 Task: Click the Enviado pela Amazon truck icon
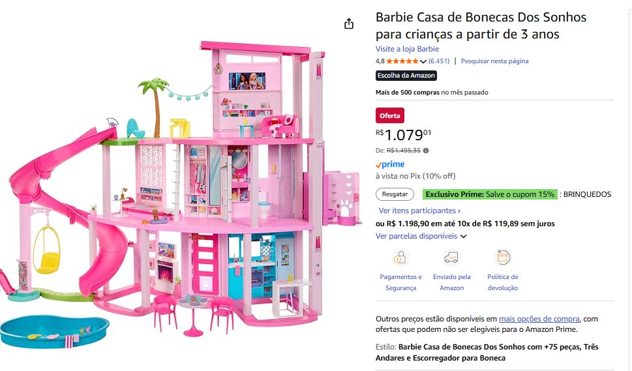point(451,257)
